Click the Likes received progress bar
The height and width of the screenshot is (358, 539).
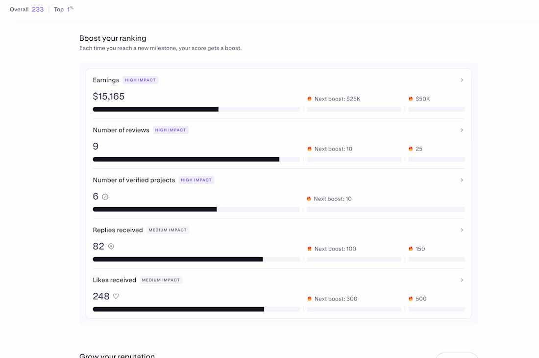tap(196, 309)
